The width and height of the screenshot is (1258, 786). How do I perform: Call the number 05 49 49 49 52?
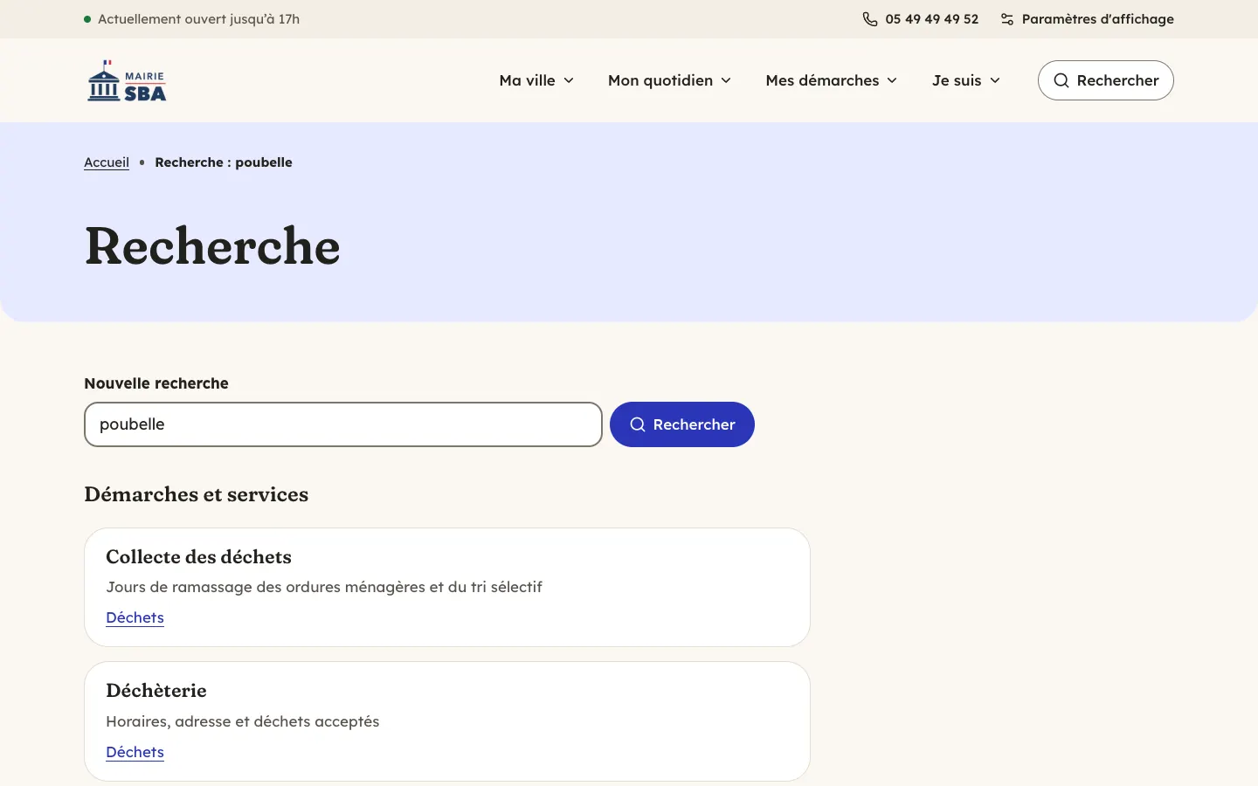[932, 19]
